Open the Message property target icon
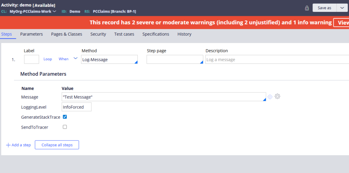Screen dimensions: 349x173 coord(270,97)
